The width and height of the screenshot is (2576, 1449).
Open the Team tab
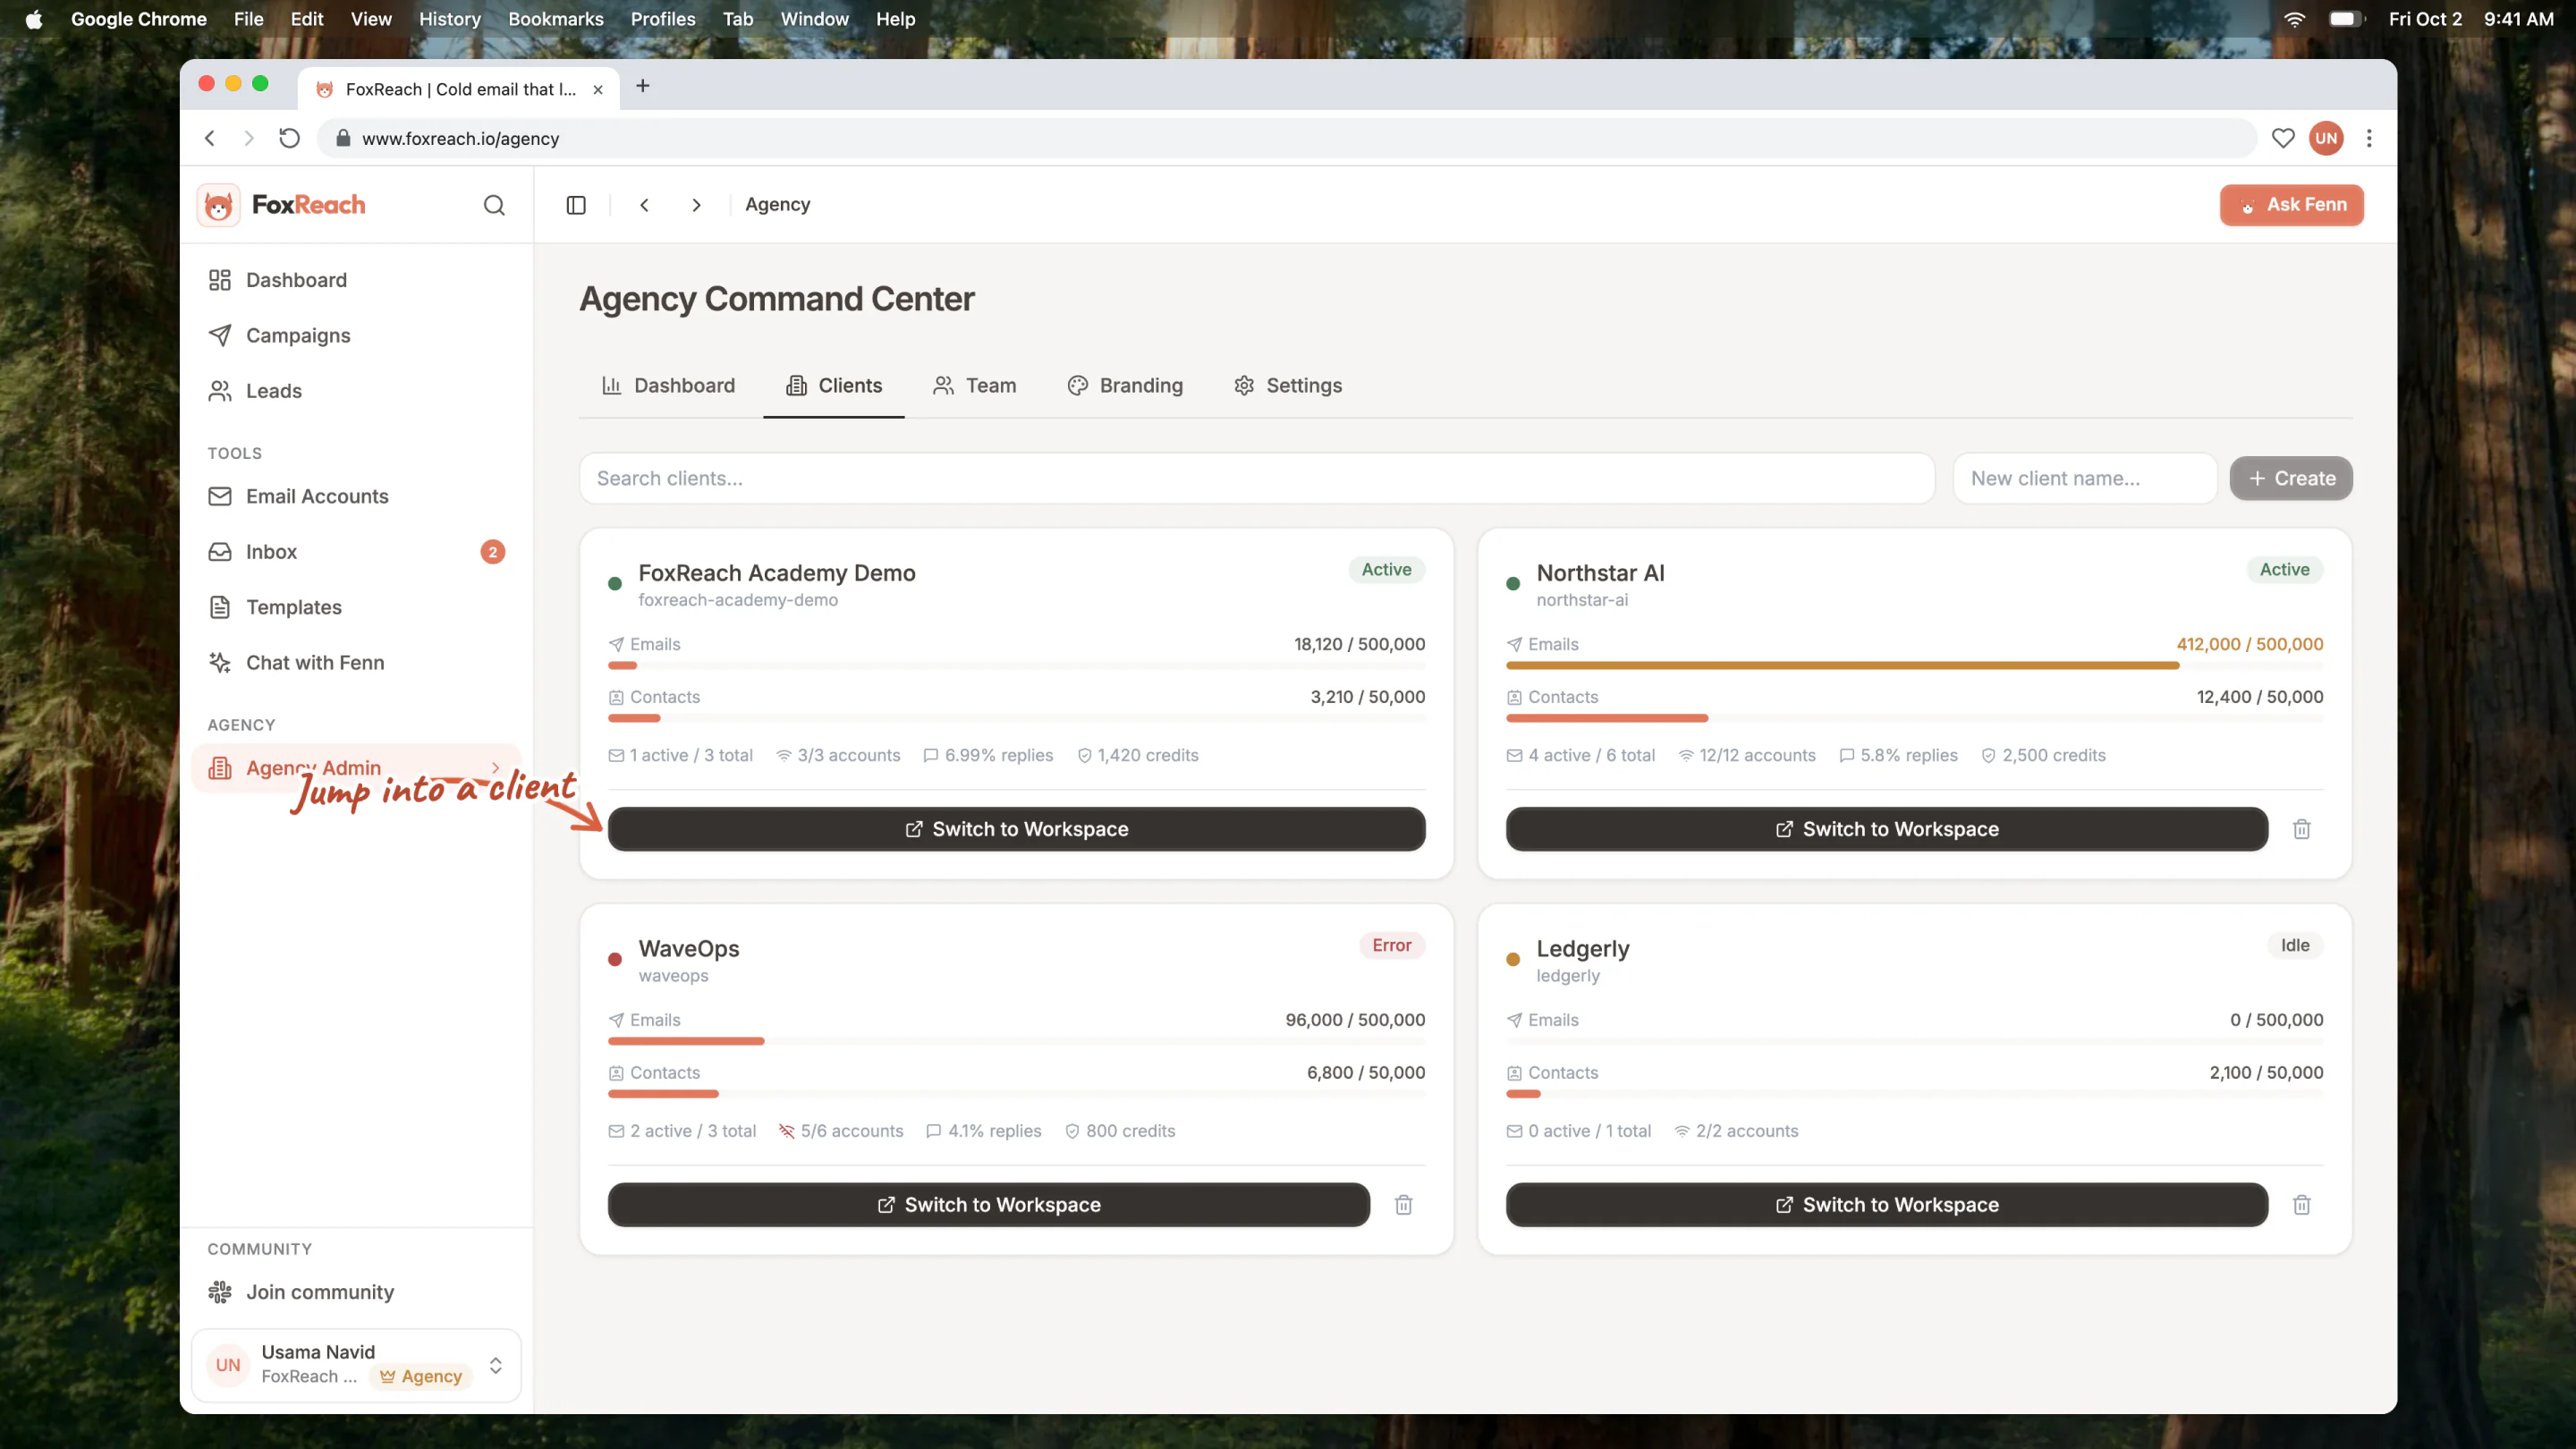[x=974, y=386]
